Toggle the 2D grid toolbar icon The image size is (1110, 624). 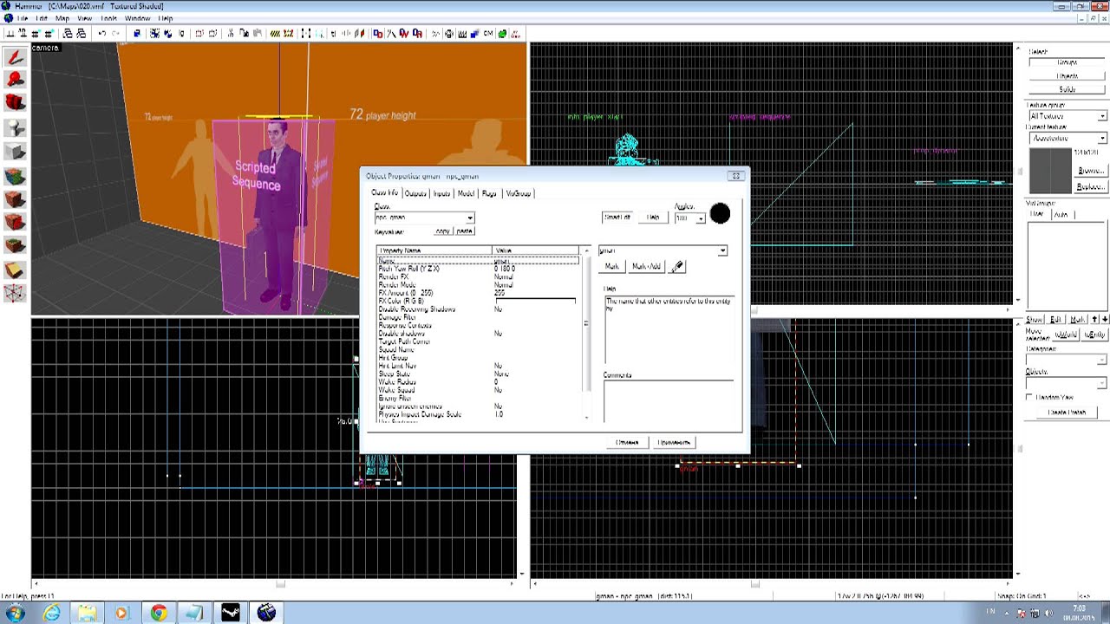click(11, 33)
